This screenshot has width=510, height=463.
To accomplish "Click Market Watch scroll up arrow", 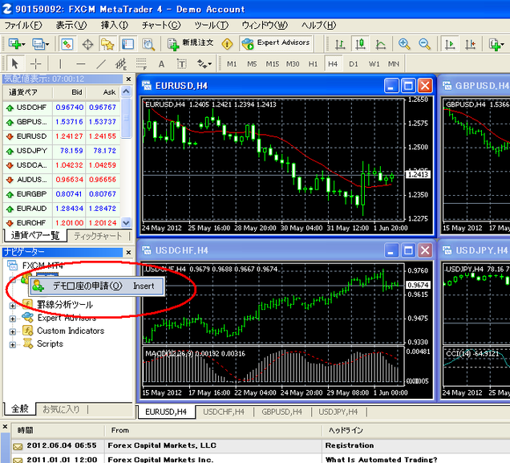I will tap(126, 91).
